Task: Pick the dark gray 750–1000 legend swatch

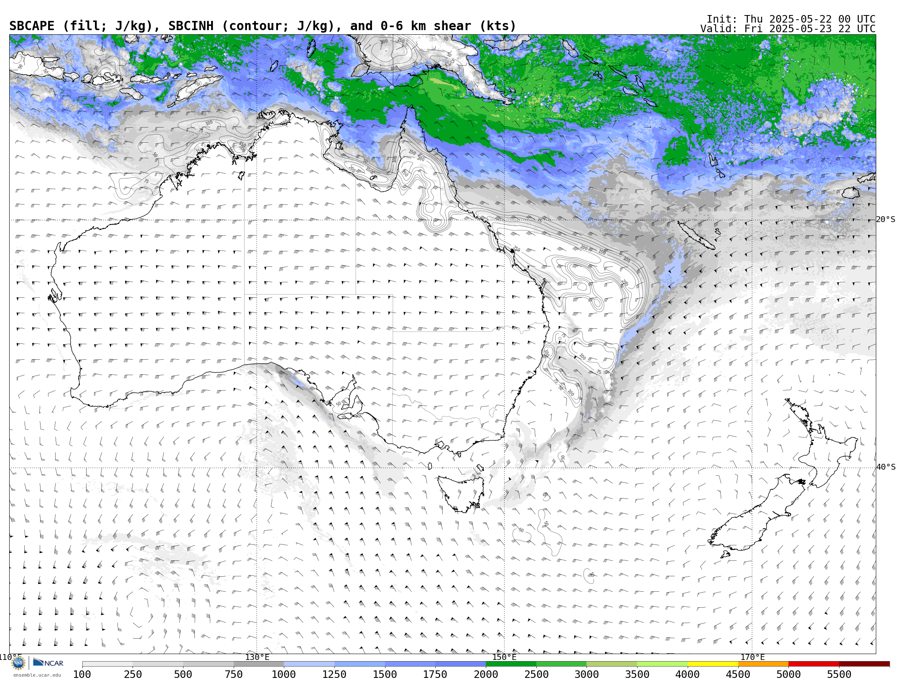Action: 259,664
